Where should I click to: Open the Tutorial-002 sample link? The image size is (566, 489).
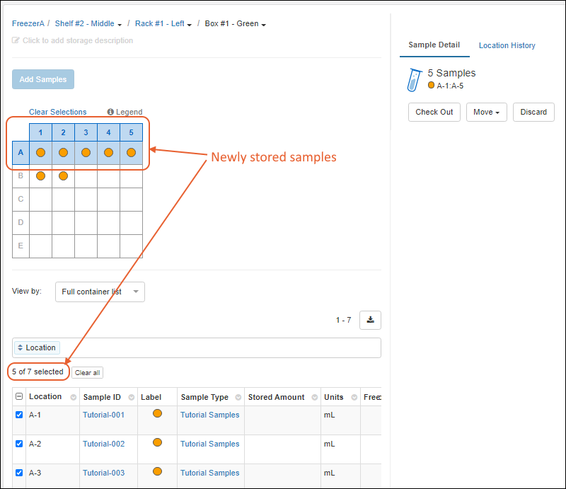[103, 444]
